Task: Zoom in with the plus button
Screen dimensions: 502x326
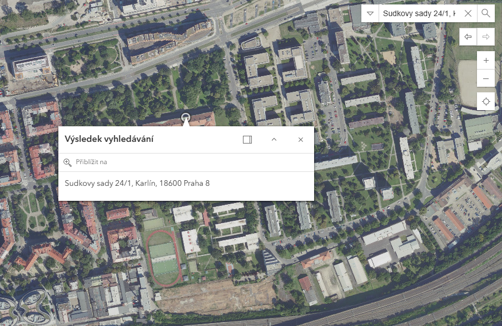Action: pyautogui.click(x=486, y=60)
